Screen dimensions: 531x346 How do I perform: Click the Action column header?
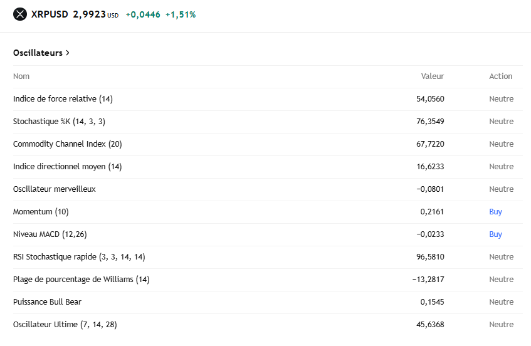point(500,76)
